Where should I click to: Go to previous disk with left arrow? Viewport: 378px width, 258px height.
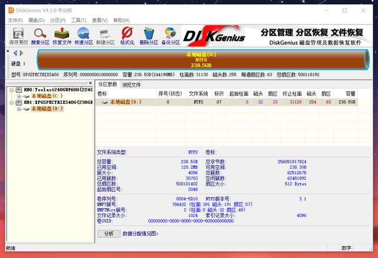(15, 53)
